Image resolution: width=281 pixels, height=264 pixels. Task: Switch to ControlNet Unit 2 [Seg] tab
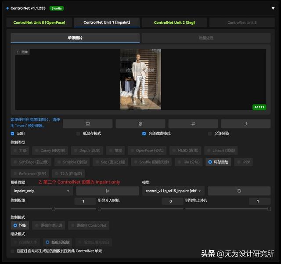[x=174, y=22]
